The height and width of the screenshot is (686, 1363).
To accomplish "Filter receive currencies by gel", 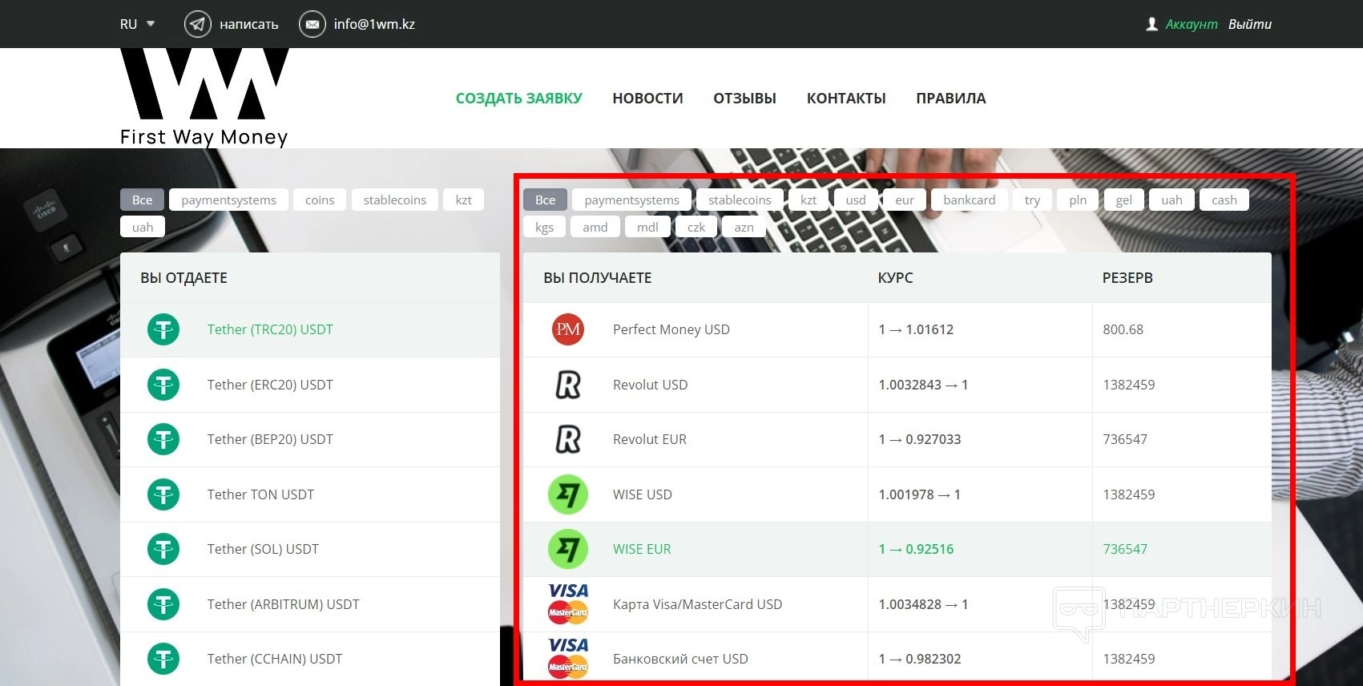I will (x=1124, y=200).
